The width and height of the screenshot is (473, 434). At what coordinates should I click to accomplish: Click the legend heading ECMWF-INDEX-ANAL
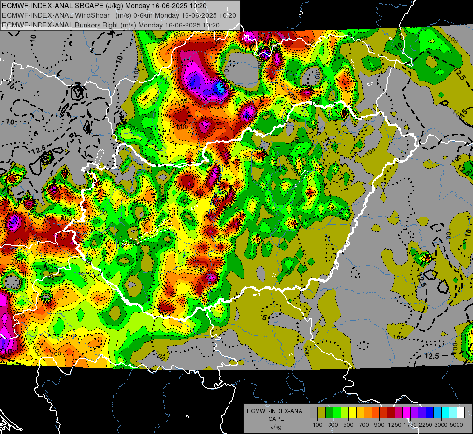coord(276,411)
